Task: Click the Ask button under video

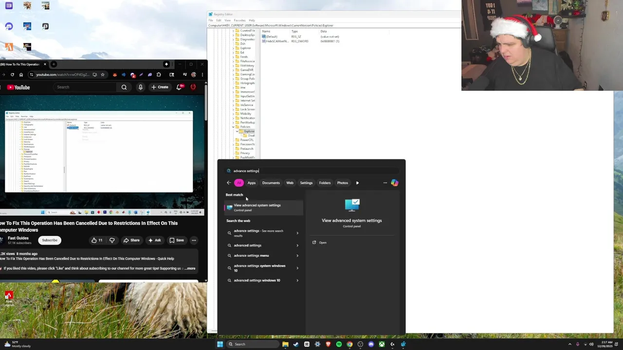Action: (x=154, y=240)
